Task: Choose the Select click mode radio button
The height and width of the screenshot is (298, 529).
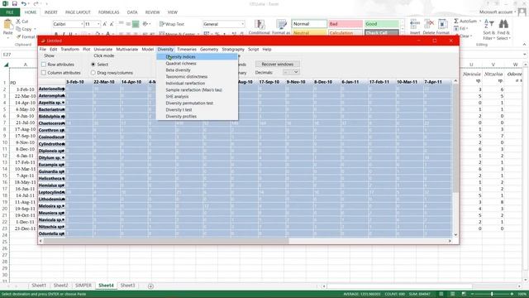Action: coord(93,65)
